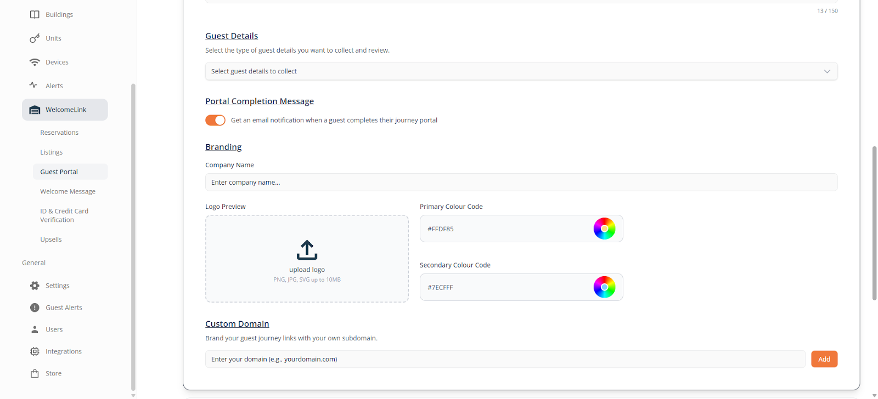Go to ID & Credit Card Verification
Image resolution: width=878 pixels, height=399 pixels.
point(64,215)
